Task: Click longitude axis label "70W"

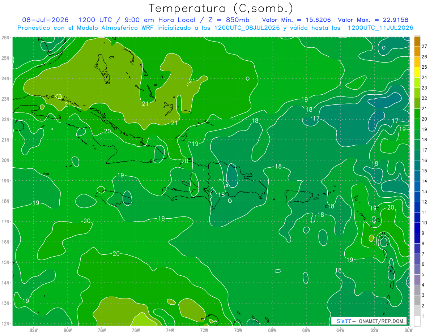Action: [x=238, y=330]
